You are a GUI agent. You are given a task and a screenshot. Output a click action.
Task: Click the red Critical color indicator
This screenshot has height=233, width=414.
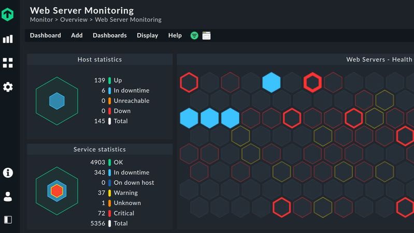click(109, 213)
